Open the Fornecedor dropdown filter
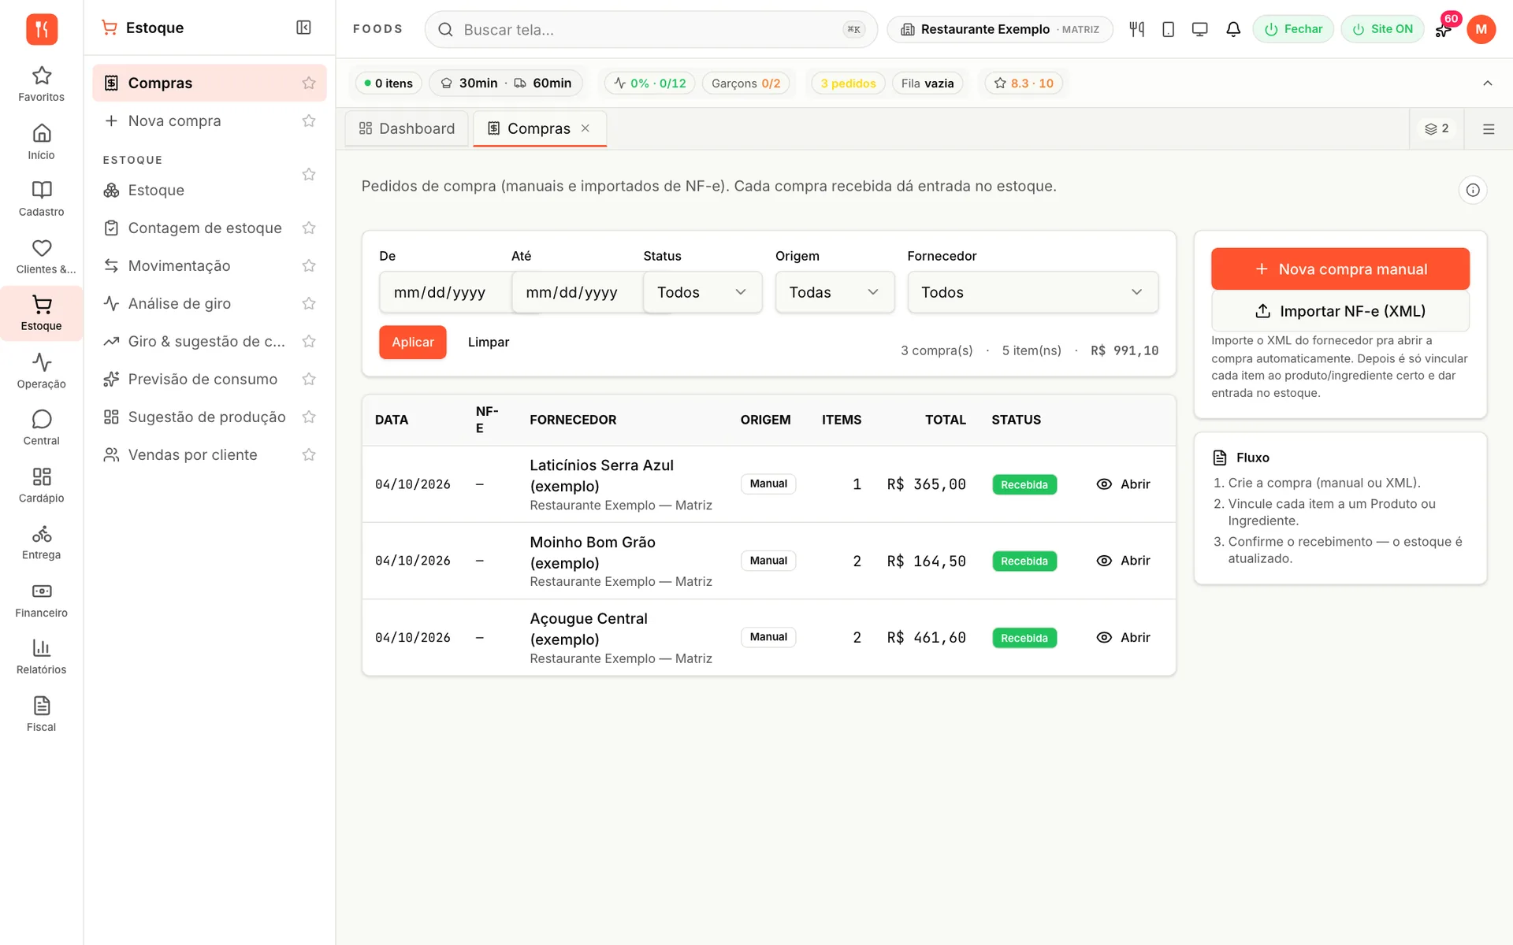 pyautogui.click(x=1032, y=292)
